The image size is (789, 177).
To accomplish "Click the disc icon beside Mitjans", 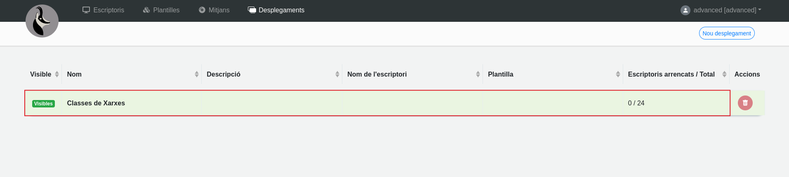I will click(202, 10).
